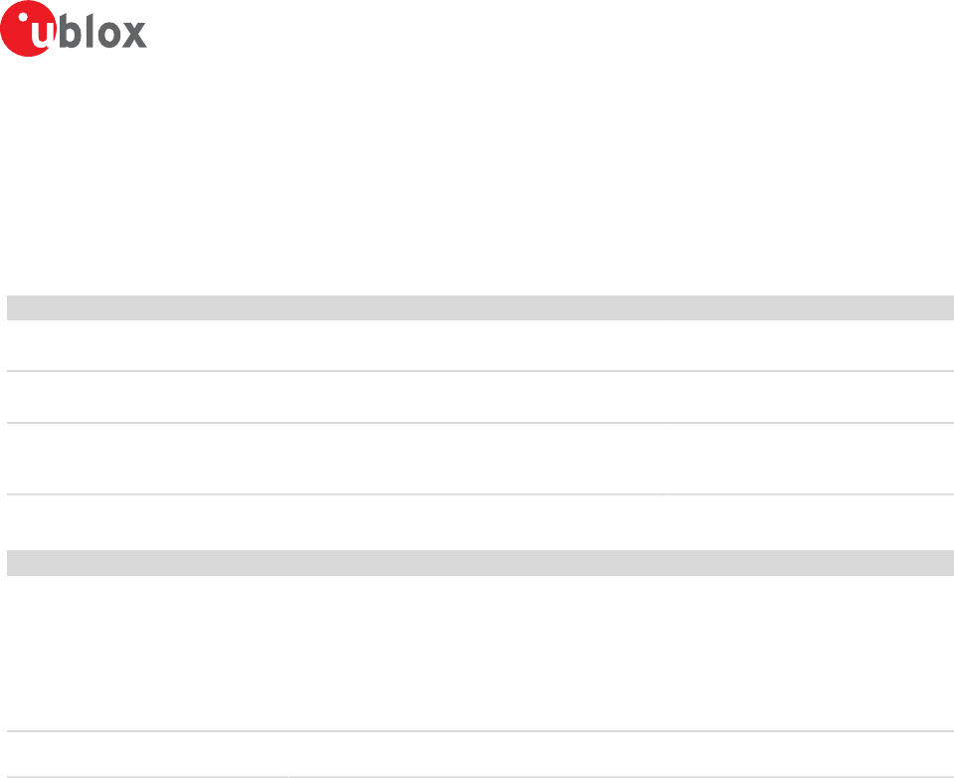This screenshot has height=778, width=954.
Task: Select second table's gray header narrow left cell
Action: pyautogui.click(x=147, y=563)
